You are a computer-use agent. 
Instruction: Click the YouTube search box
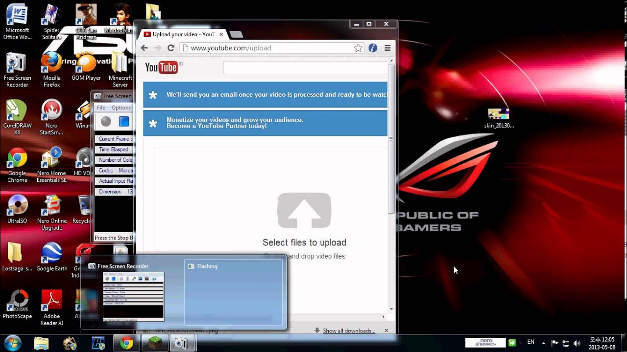pos(305,67)
